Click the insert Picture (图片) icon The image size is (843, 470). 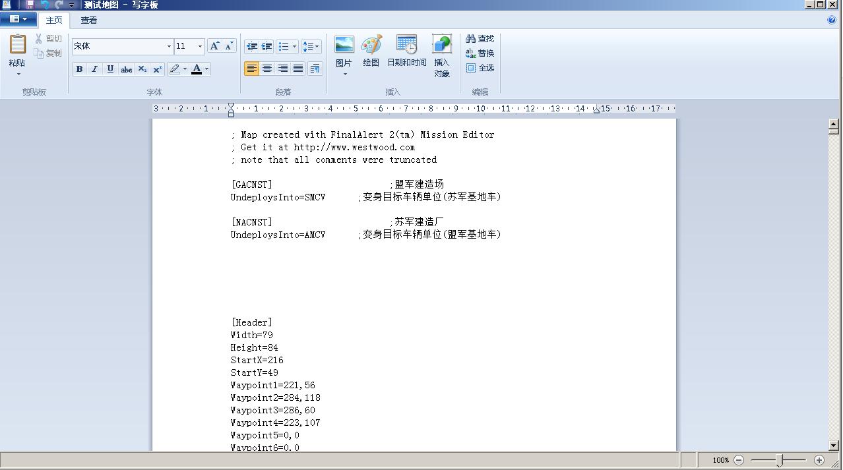(344, 45)
